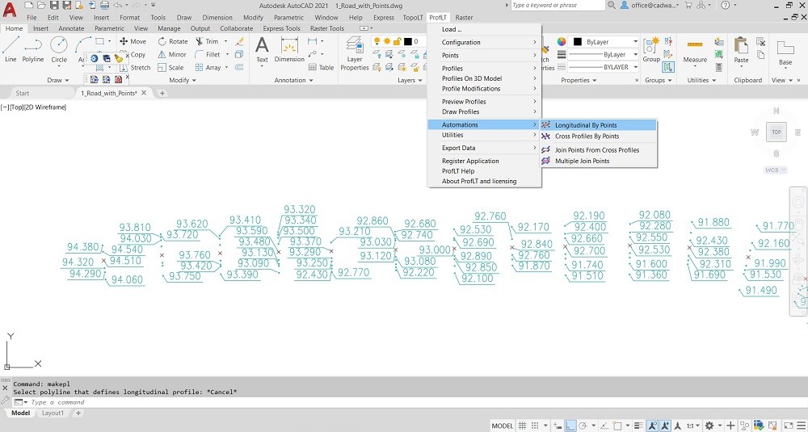Screen dimensions: 808x432
Task: Activate the Stretch command
Action: coord(135,68)
